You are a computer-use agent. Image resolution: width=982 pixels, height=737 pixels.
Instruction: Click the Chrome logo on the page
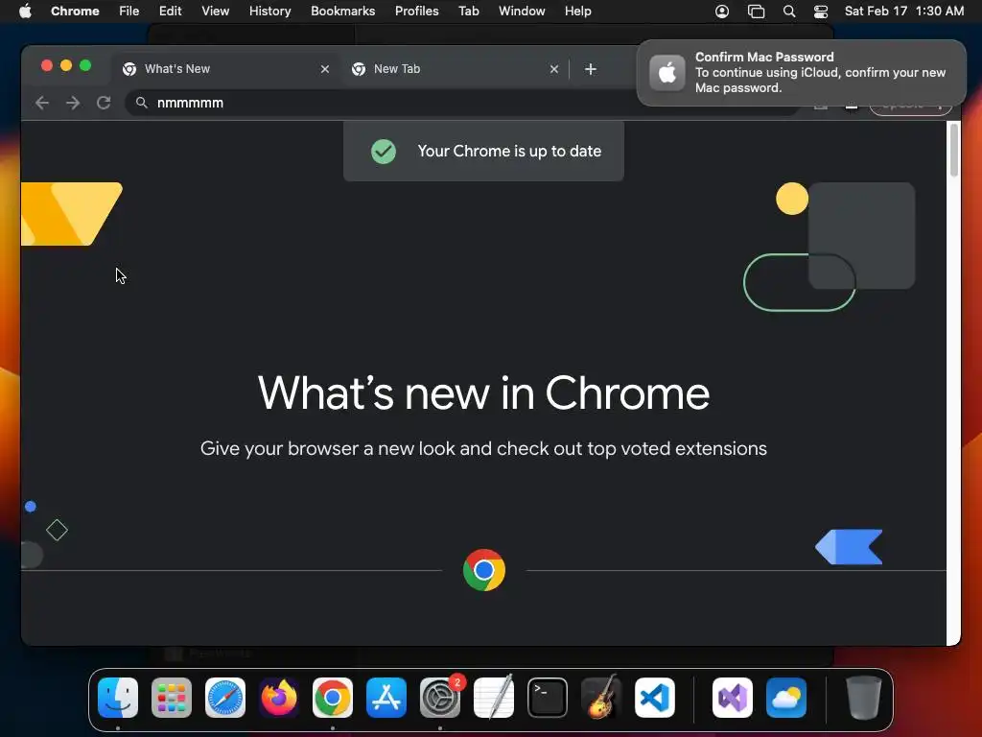[x=484, y=570]
